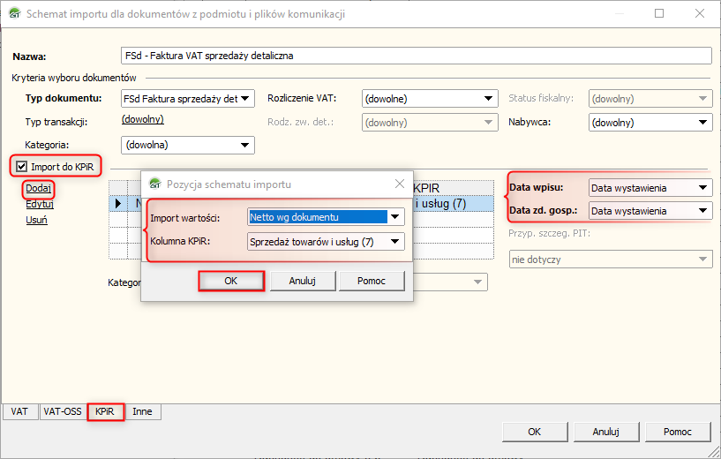The image size is (721, 459).
Task: Expand the Kolumna KPiR dropdown
Action: point(395,241)
